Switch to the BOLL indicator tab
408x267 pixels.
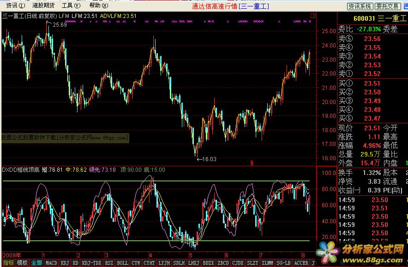click(122, 263)
